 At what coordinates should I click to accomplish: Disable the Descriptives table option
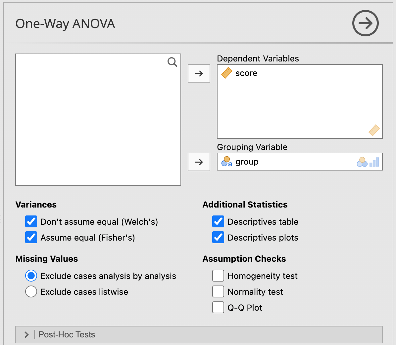tap(218, 222)
